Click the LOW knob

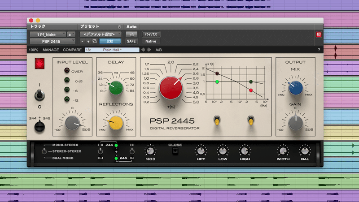point(223,151)
